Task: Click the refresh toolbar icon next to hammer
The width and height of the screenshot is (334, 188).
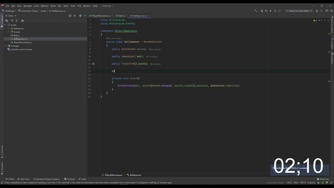Action: tap(266, 11)
